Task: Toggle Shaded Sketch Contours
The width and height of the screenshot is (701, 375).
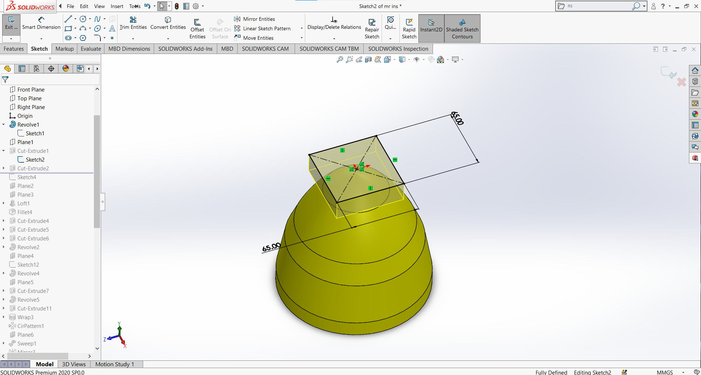Action: coord(462,28)
